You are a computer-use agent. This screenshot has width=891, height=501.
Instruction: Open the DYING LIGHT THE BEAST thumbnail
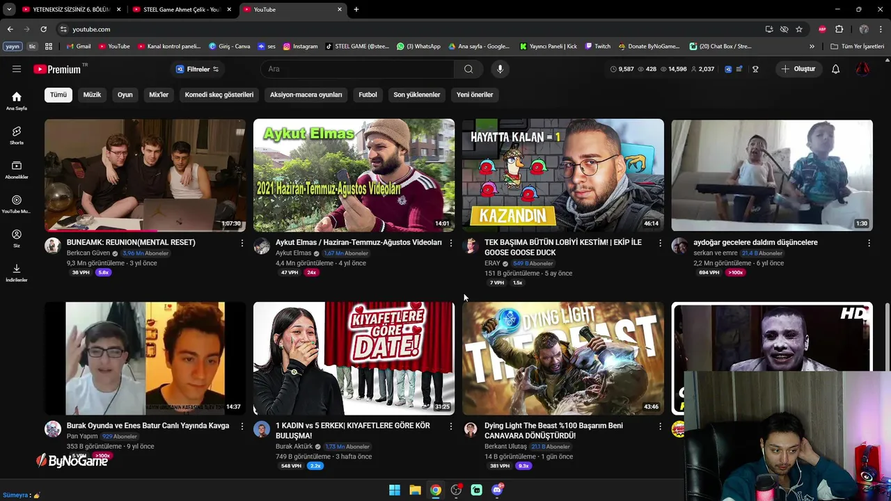tap(563, 358)
